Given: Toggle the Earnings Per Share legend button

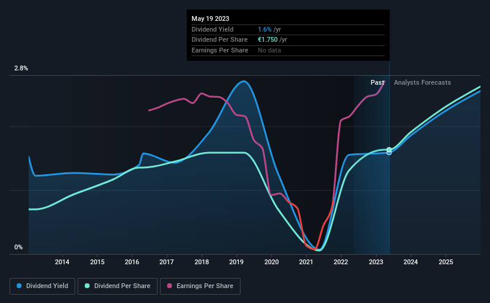Looking at the screenshot, I should [200, 286].
